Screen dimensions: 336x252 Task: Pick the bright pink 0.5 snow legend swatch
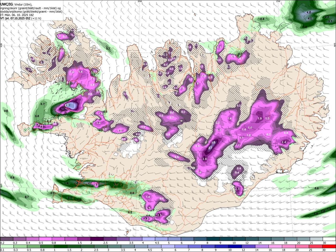tap(45, 239)
